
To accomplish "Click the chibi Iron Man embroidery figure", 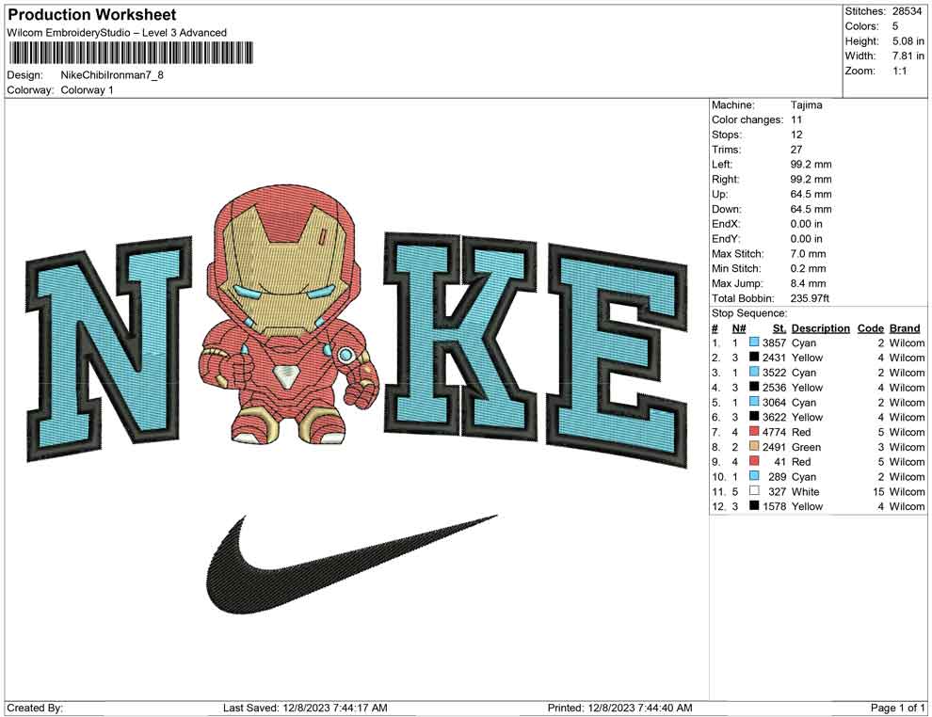I will (x=289, y=316).
